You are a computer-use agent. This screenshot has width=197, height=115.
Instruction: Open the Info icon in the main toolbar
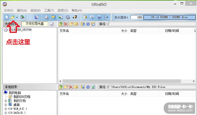point(92,17)
